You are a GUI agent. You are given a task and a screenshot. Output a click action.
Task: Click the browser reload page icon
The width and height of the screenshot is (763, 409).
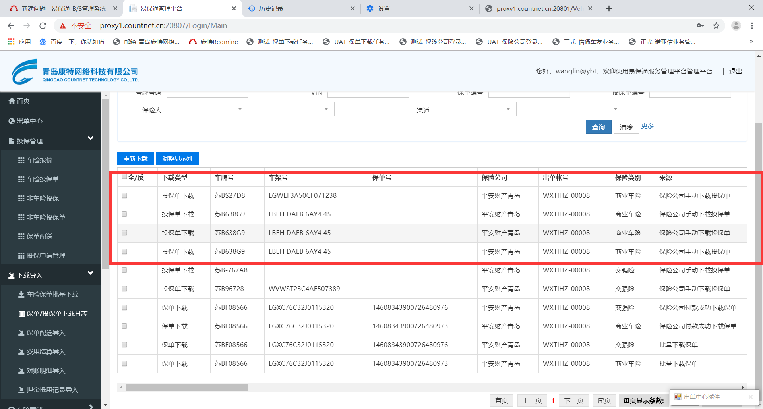click(x=43, y=26)
